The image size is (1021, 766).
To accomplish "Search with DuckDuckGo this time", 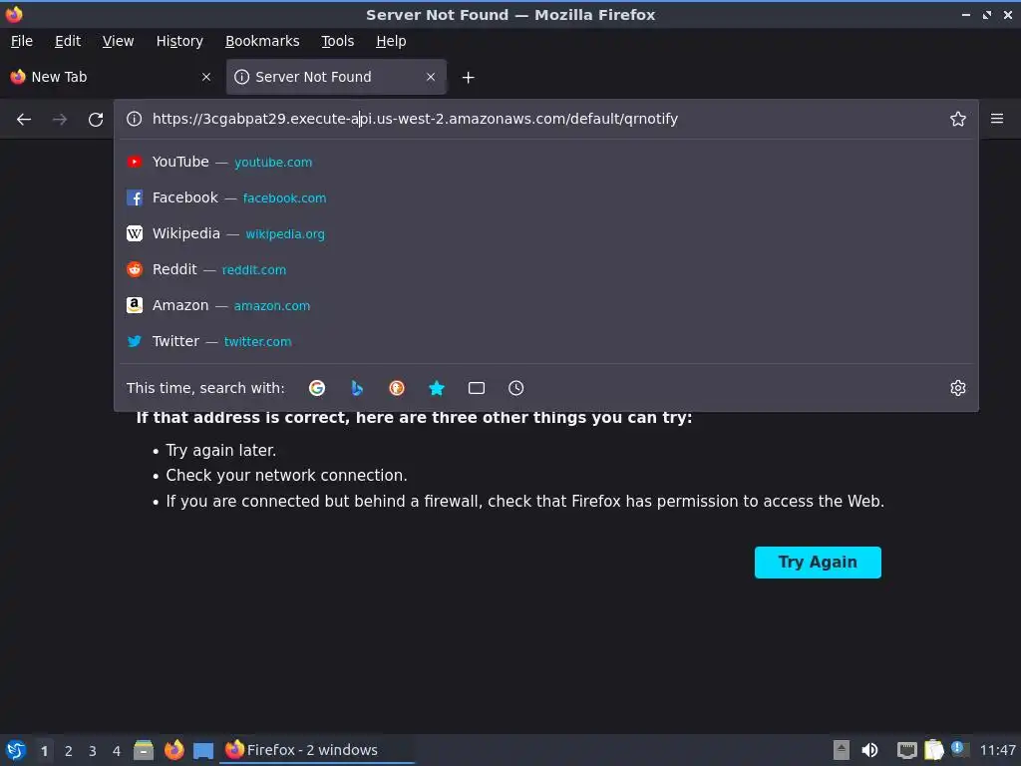I will [397, 388].
